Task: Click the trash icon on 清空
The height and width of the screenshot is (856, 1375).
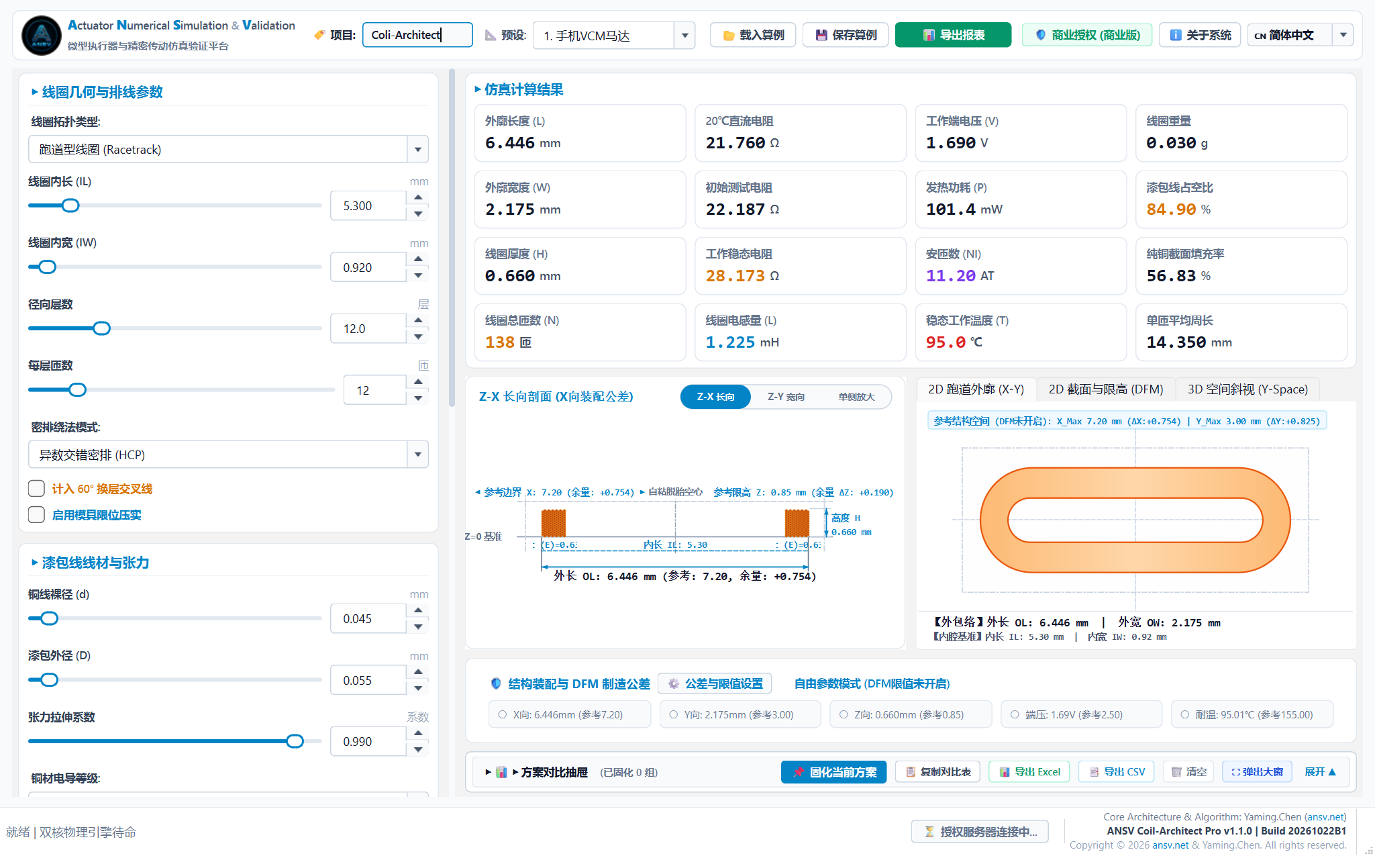Action: click(1176, 772)
